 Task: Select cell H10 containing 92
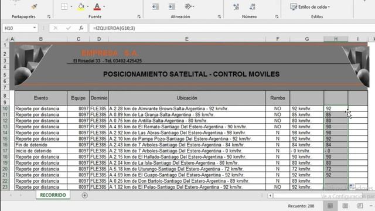pyautogui.click(x=336, y=108)
